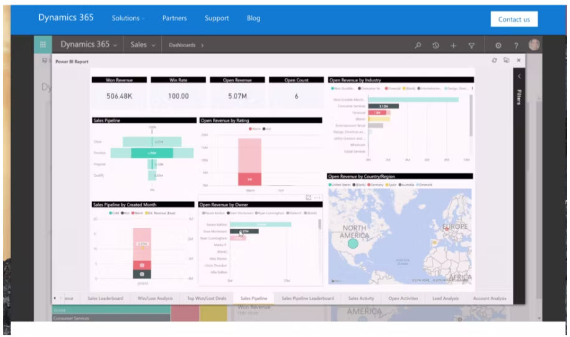Select the Sales Pipeline tab
Image resolution: width=570 pixels, height=337 pixels.
(254, 298)
